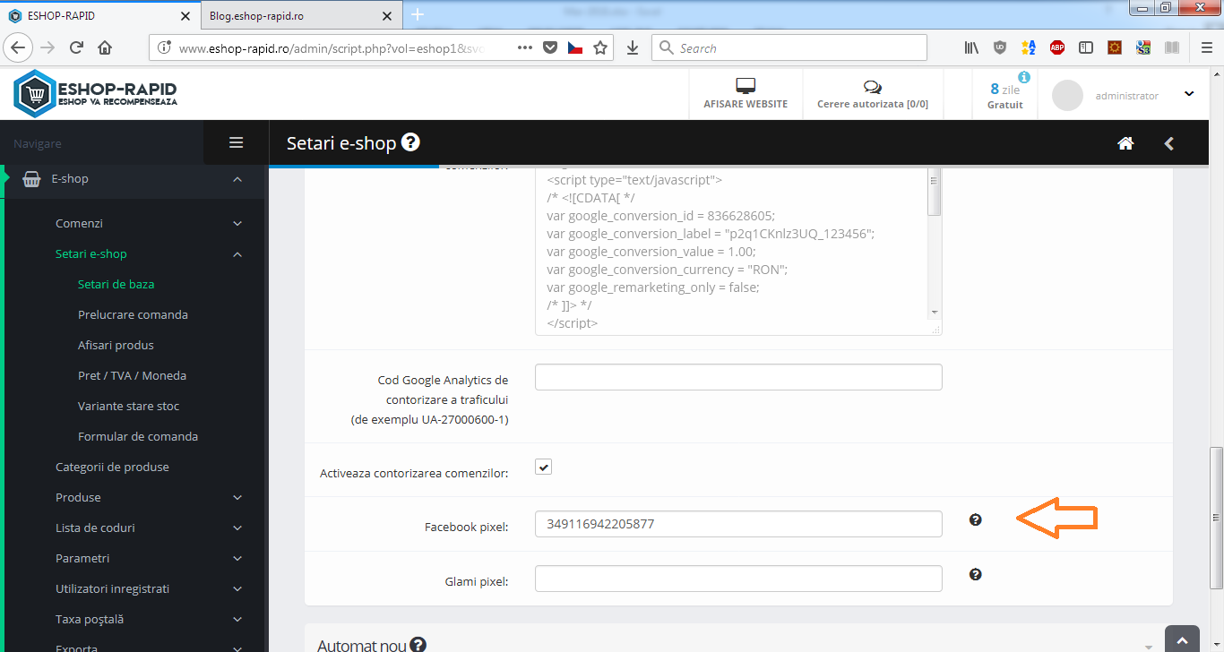The height and width of the screenshot is (652, 1224).
Task: Click script textarea scrollbar down arrow
Action: (x=935, y=312)
